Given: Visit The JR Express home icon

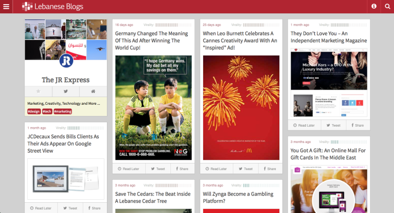Looking at the screenshot, I should 93,91.
